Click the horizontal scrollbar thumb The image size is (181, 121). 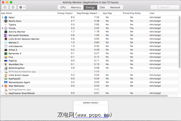point(84,96)
